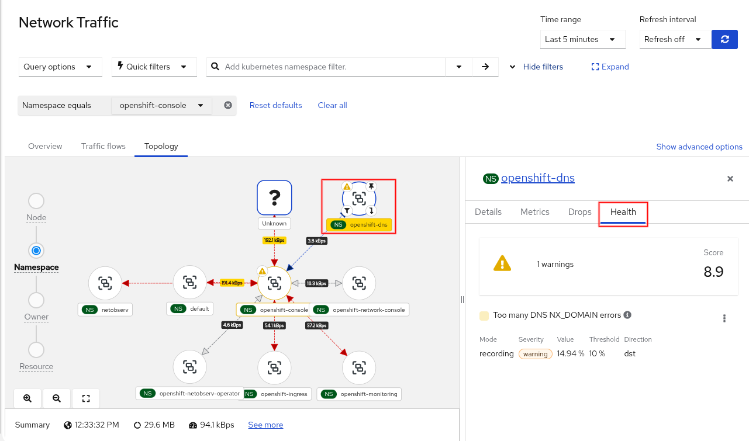The image size is (749, 441).
Task: Zoom out of the topology view
Action: (x=57, y=398)
